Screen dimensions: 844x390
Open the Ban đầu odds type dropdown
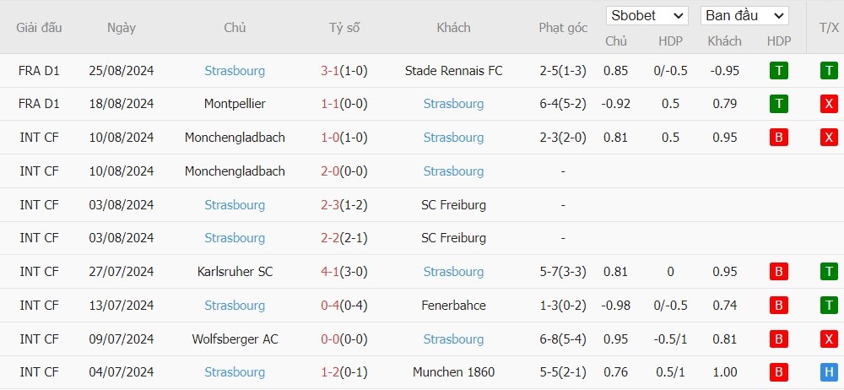(744, 16)
